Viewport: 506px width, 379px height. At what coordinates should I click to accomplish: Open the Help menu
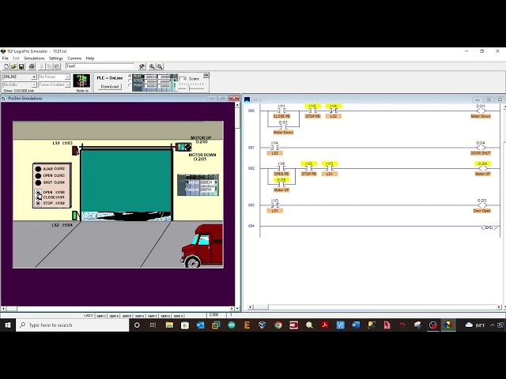pyautogui.click(x=90, y=58)
